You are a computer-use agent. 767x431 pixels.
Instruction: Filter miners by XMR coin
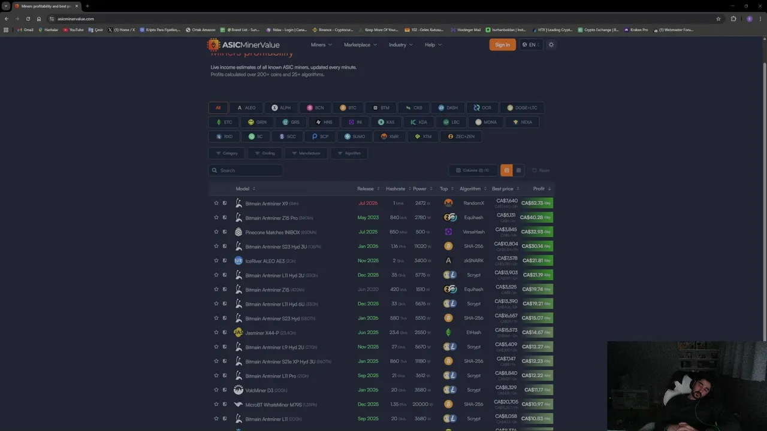click(x=389, y=136)
